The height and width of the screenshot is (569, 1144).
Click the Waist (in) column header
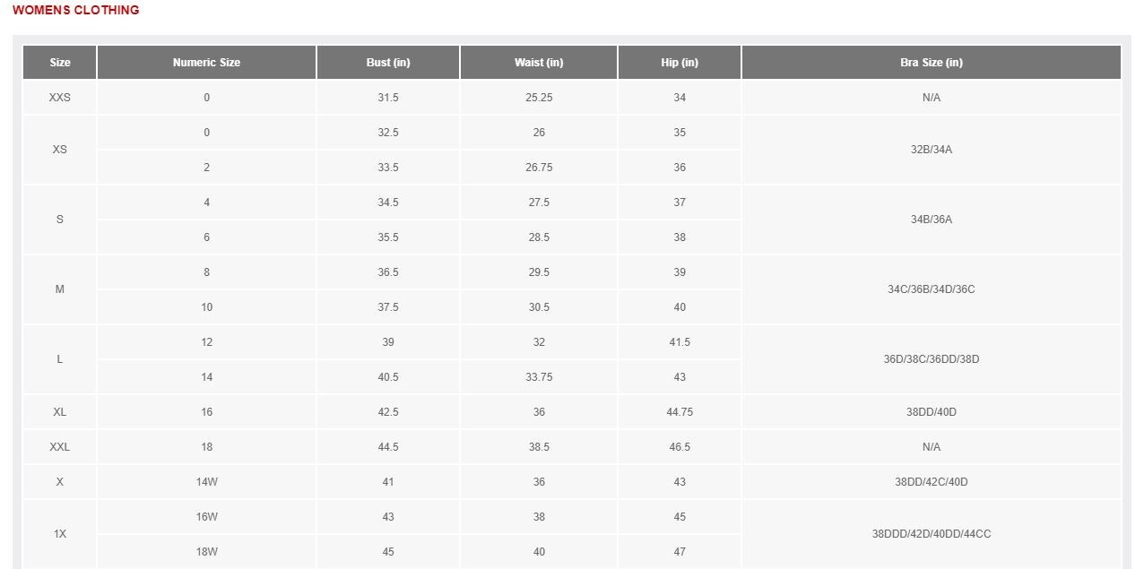pos(539,63)
